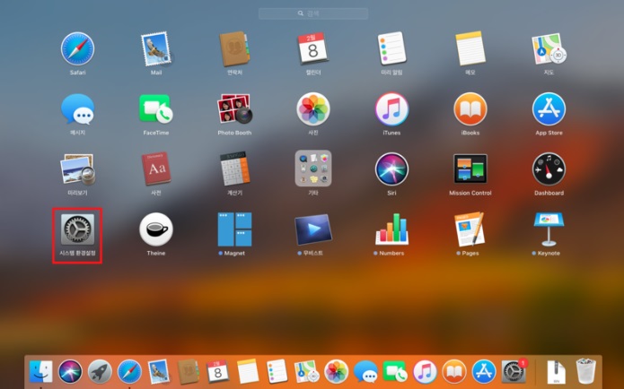Image resolution: width=624 pixels, height=389 pixels.
Task: Open Notes in the Dock
Action: [x=248, y=371]
